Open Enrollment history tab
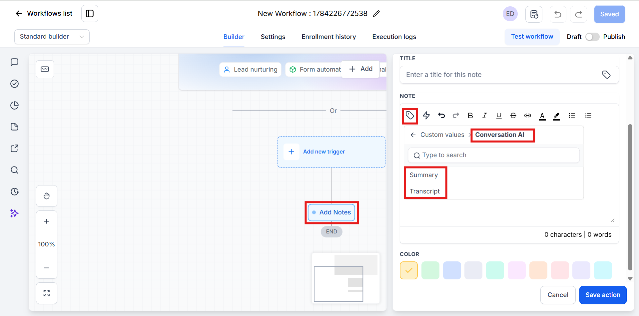Screen dimensions: 639x316 click(328, 37)
